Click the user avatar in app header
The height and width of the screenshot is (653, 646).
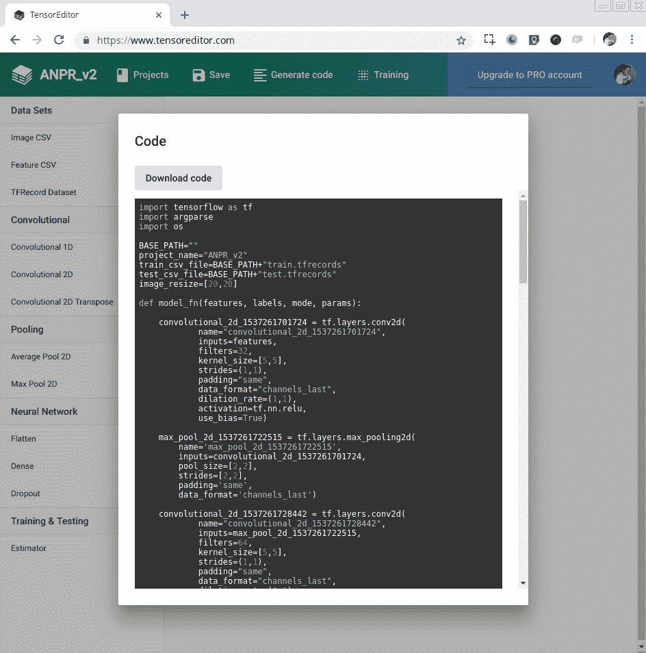624,75
